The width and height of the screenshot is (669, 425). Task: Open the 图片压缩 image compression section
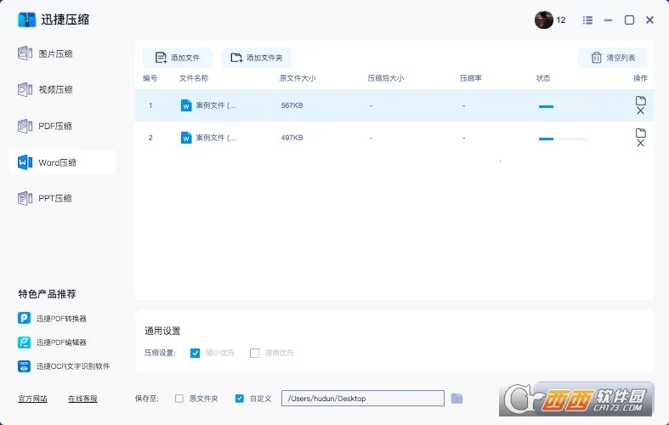coord(56,54)
